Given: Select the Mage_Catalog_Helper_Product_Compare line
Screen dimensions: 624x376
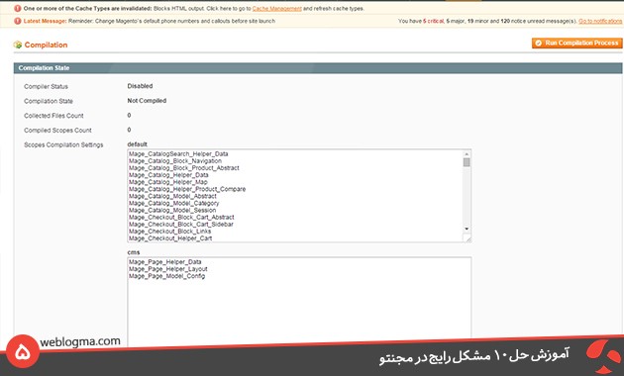Looking at the screenshot, I should click(x=187, y=189).
